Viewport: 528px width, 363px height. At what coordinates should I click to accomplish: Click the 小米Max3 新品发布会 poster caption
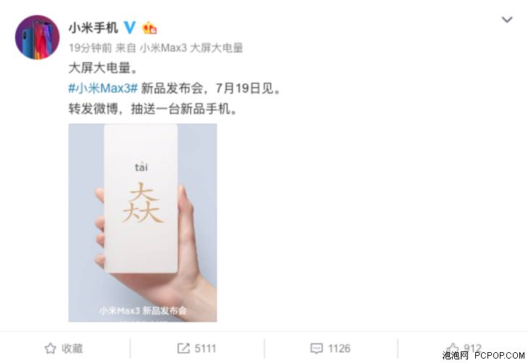pyautogui.click(x=142, y=310)
